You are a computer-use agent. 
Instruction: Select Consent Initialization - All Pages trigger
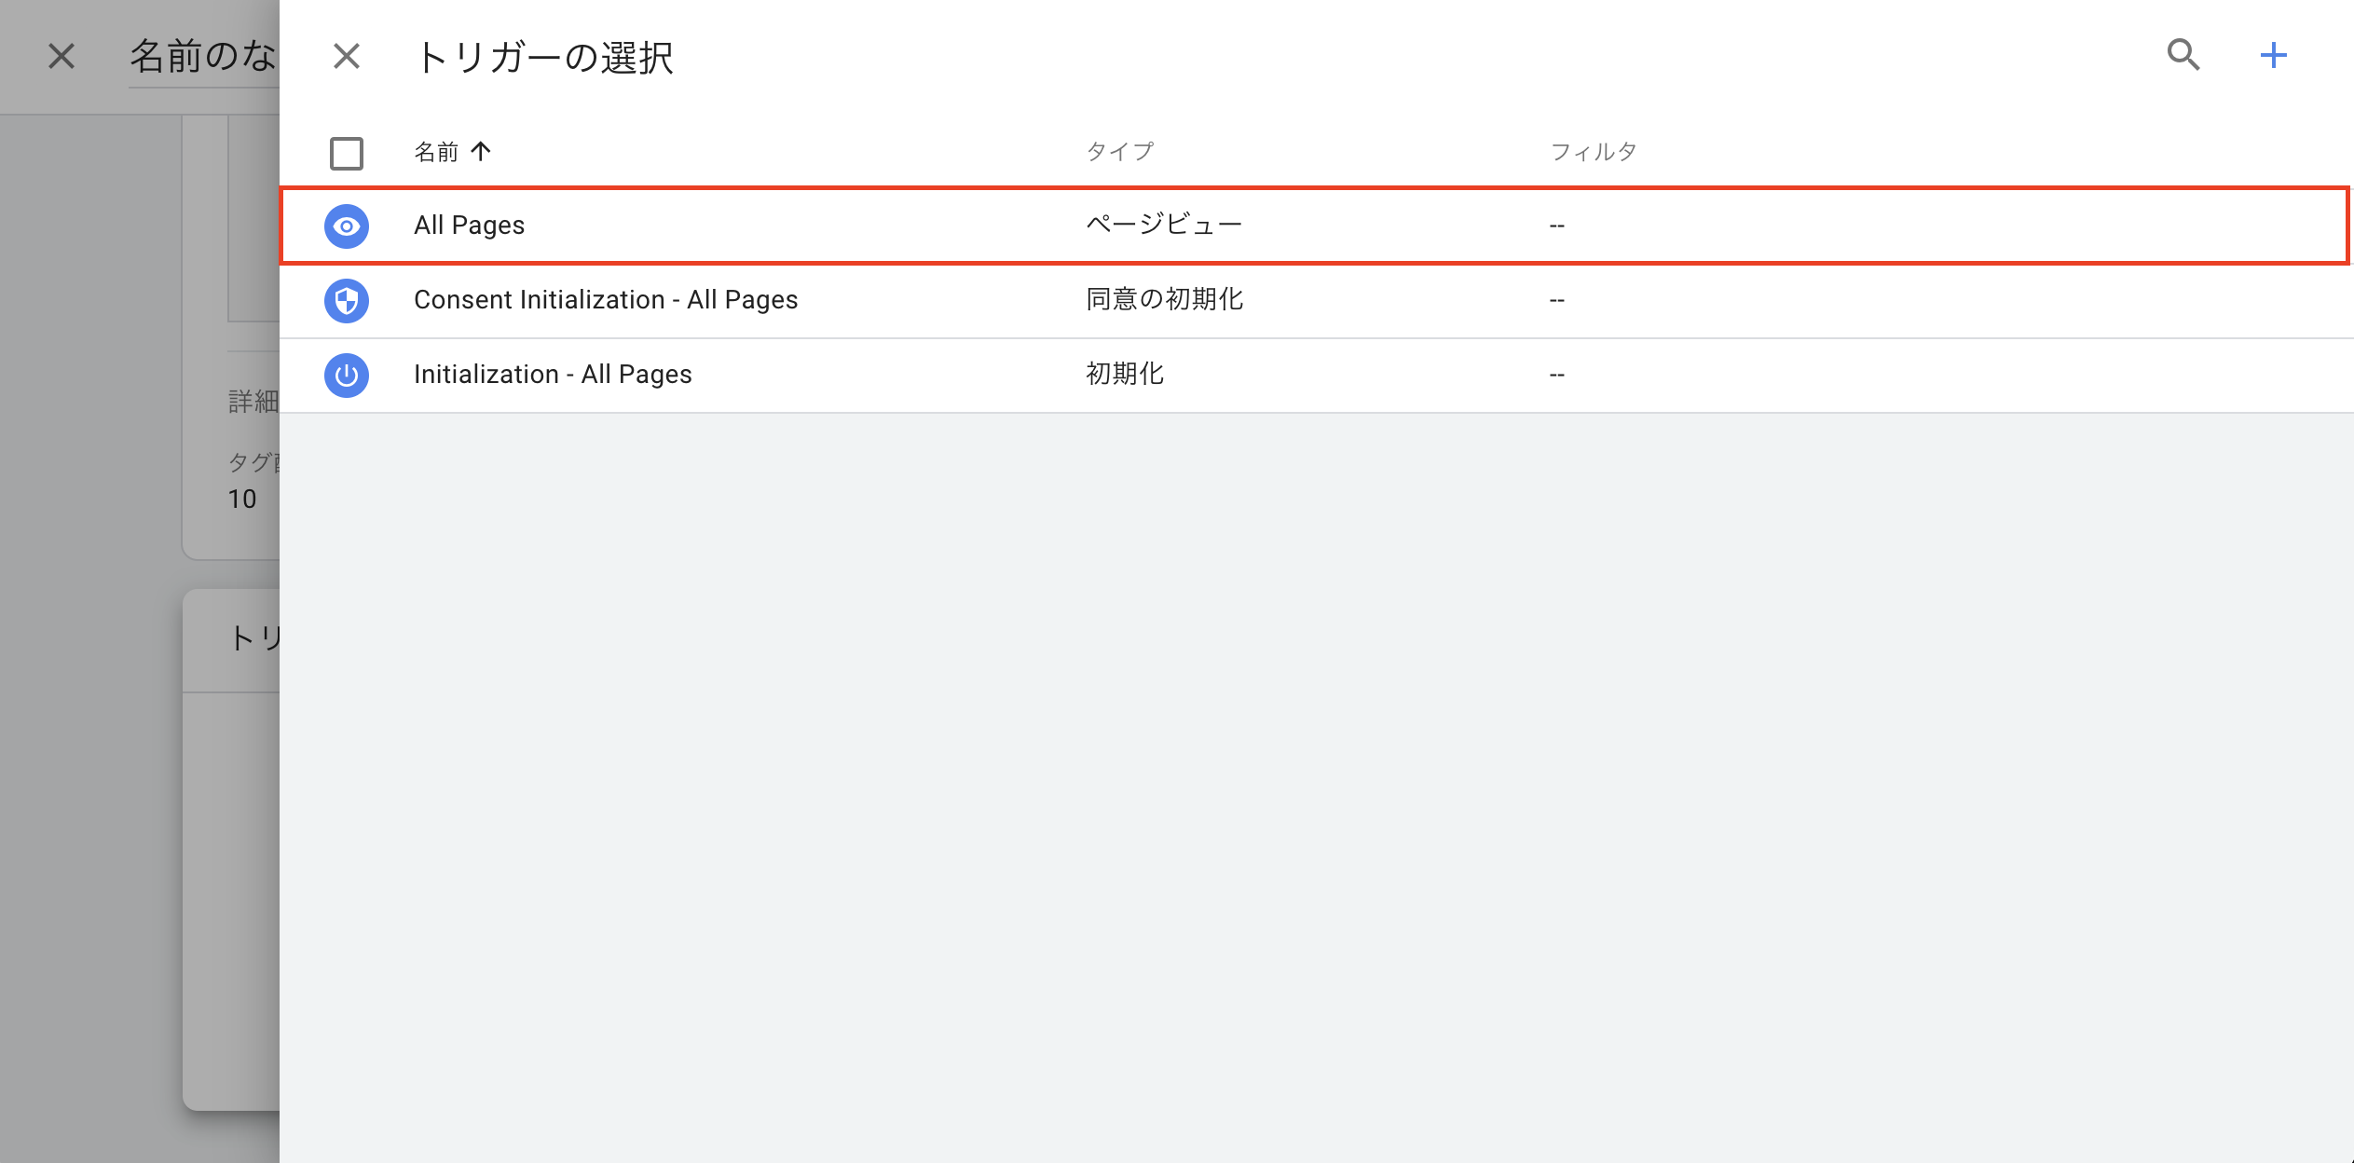606,300
